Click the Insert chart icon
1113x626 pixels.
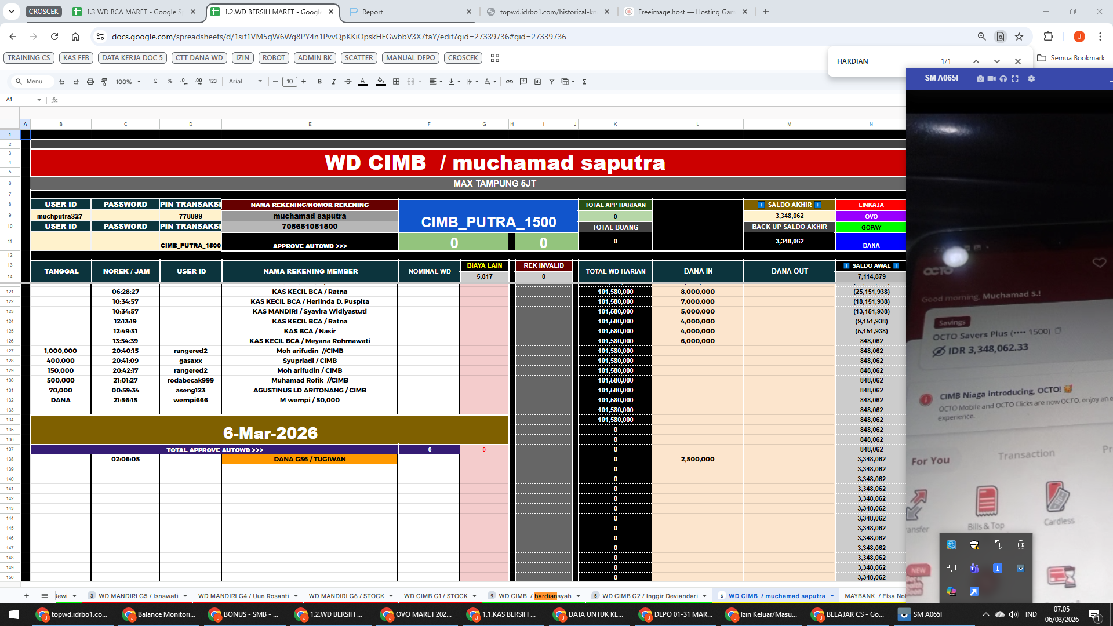pos(537,82)
